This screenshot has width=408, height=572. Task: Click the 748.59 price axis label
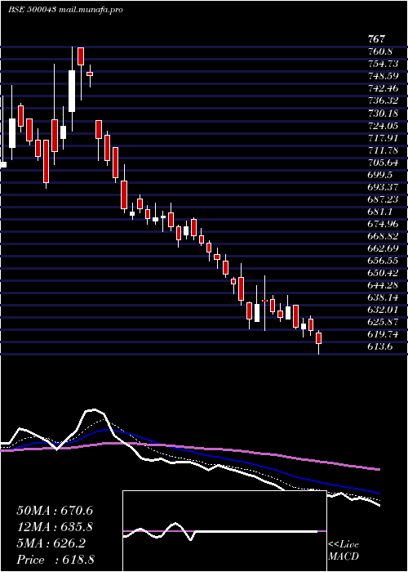point(384,76)
